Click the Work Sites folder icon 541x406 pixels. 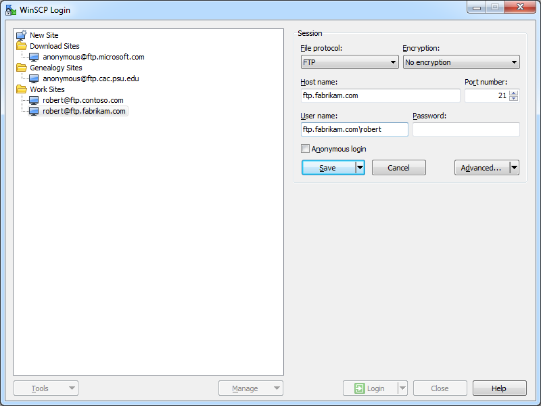tap(22, 89)
